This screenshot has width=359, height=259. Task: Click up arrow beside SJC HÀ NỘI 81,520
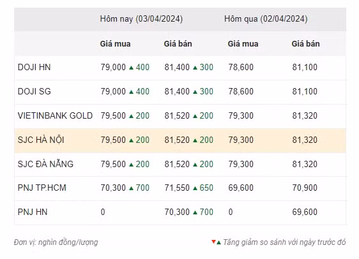195,140
